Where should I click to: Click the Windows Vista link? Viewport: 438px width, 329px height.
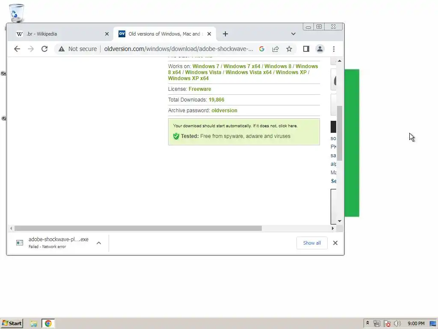tap(203, 72)
